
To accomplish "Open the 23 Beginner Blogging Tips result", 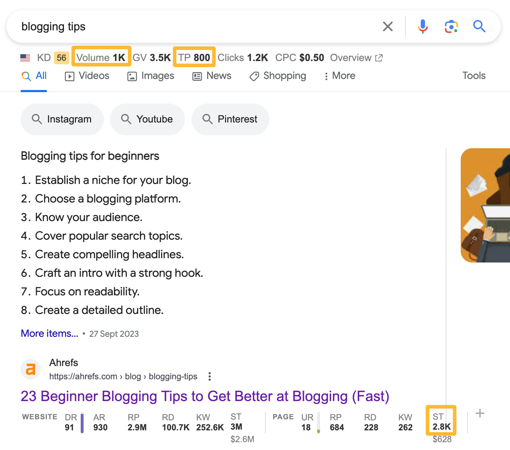I will 205,396.
